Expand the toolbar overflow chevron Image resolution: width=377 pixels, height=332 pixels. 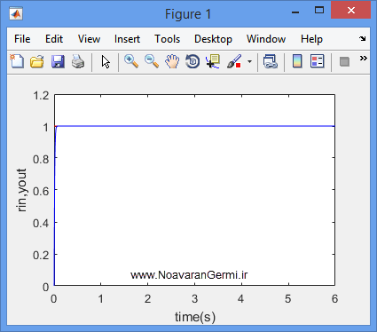pos(364,58)
